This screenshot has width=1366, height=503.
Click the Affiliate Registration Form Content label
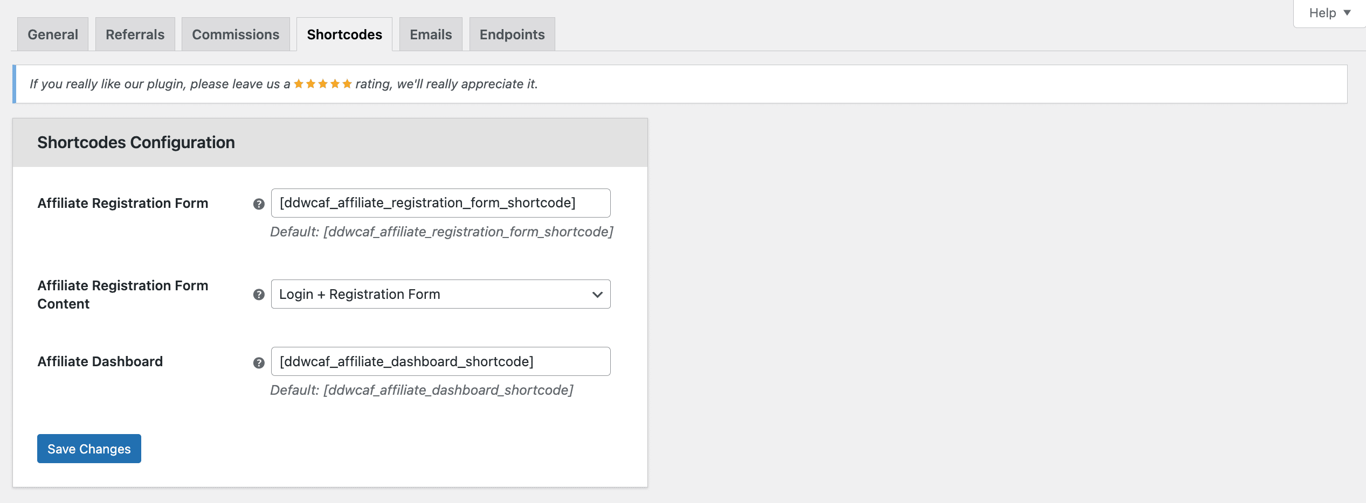[122, 295]
